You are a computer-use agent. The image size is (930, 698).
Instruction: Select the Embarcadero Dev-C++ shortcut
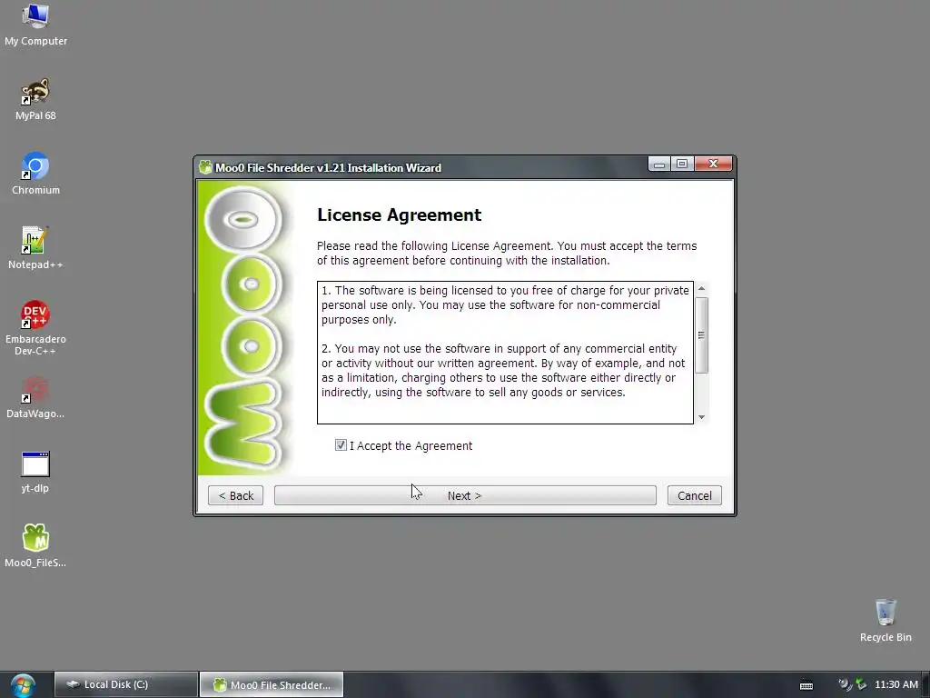35,328
